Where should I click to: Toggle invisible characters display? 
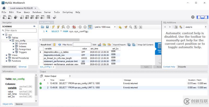tap(136, 27)
